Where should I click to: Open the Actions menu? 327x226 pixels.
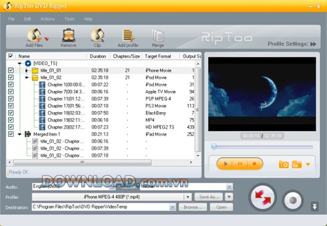[48, 19]
